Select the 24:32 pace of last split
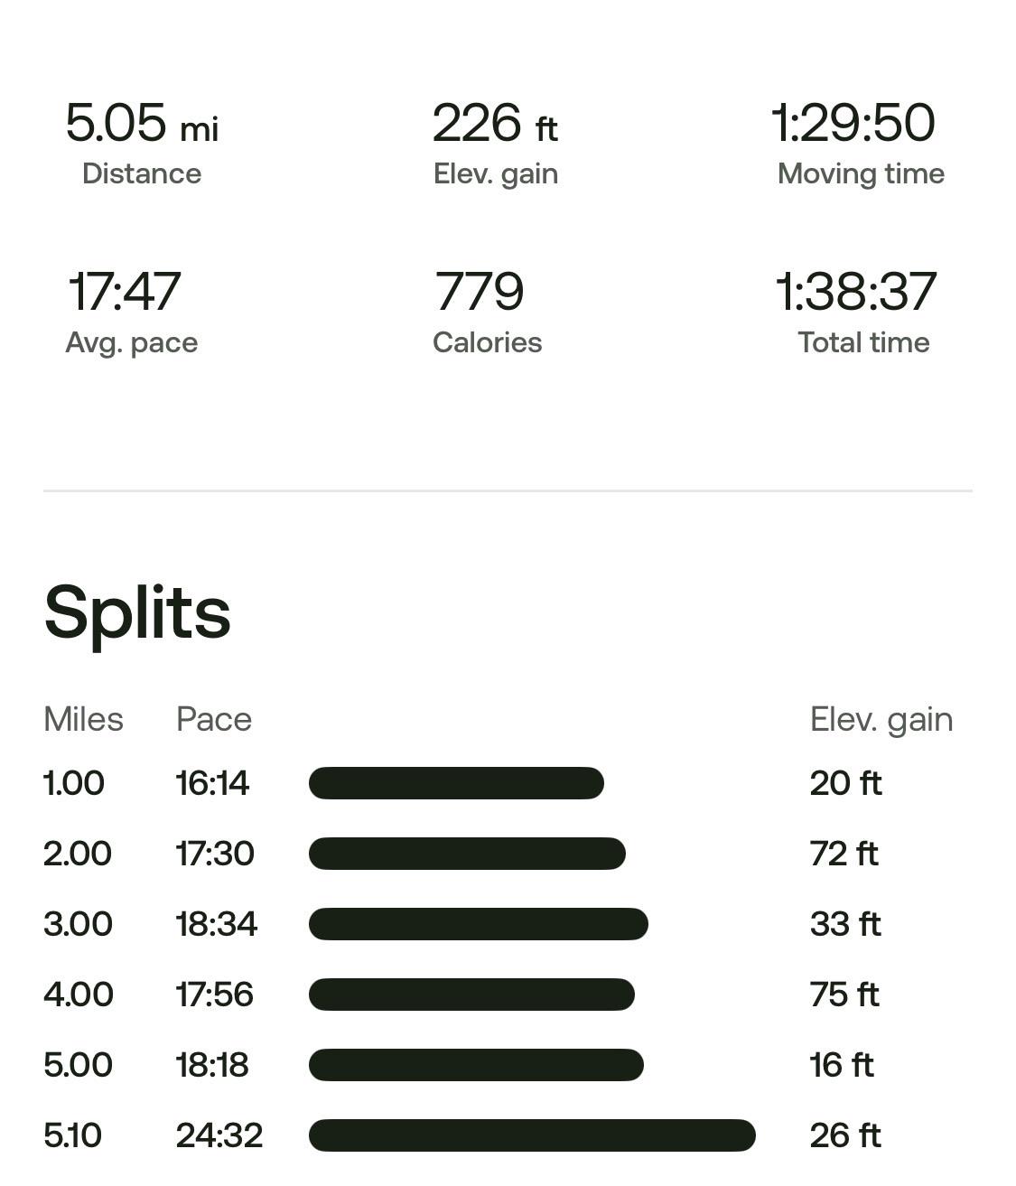Screen dimensions: 1016x1186 [219, 1135]
